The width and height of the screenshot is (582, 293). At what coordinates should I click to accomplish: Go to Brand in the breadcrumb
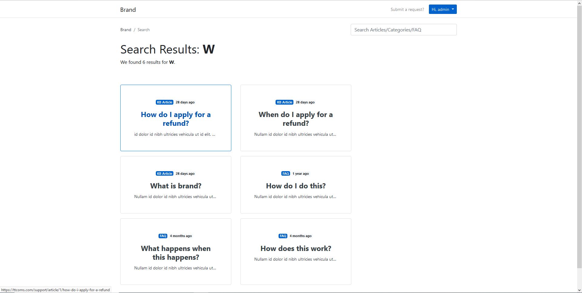point(125,30)
